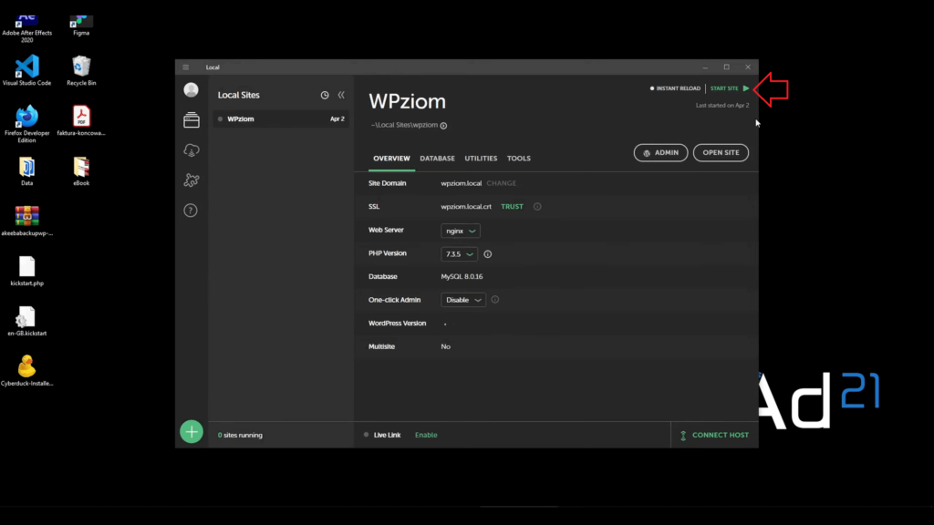Expand the PHP Version dropdown
Viewport: 934px width, 525px height.
(x=459, y=254)
